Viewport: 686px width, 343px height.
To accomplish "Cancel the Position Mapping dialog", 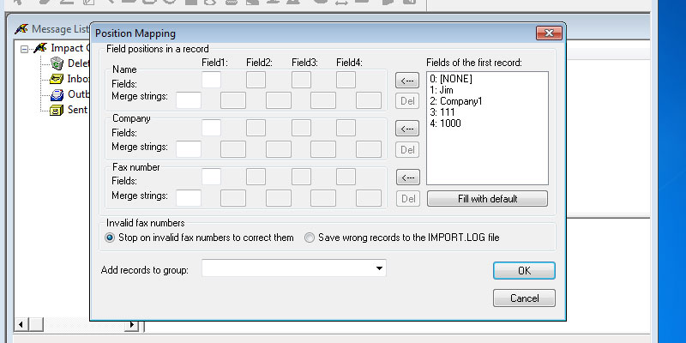I will (x=524, y=298).
